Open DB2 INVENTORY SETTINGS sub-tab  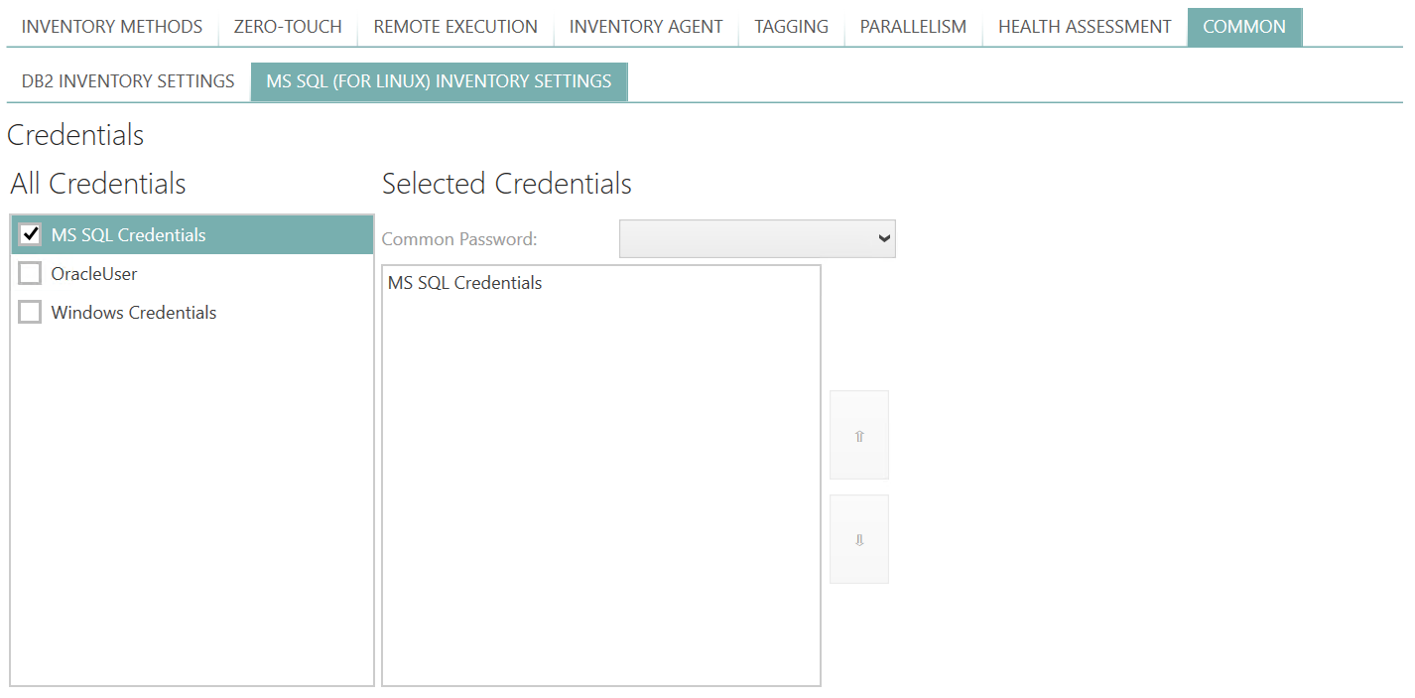coord(126,81)
